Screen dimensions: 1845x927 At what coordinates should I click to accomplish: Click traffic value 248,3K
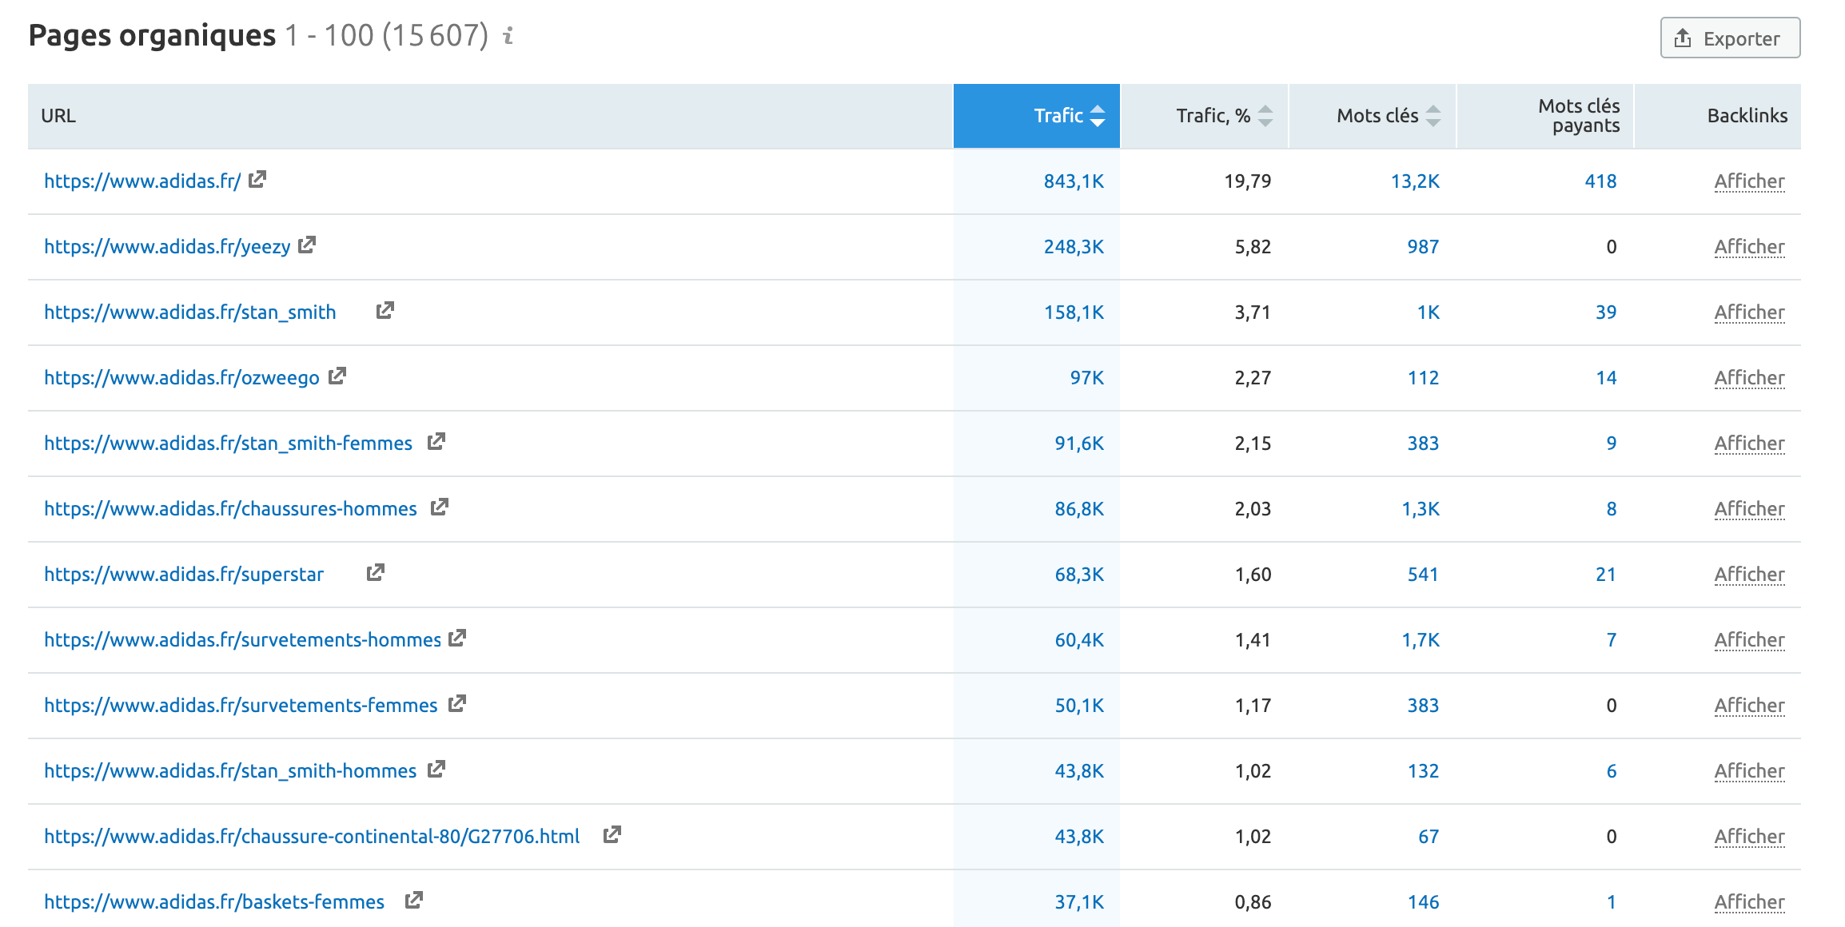[x=1074, y=247]
